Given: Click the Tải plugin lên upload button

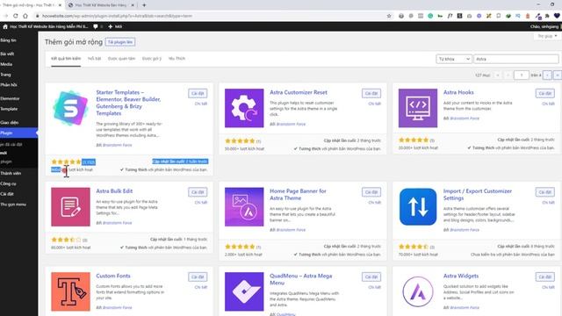Looking at the screenshot, I should [x=120, y=42].
